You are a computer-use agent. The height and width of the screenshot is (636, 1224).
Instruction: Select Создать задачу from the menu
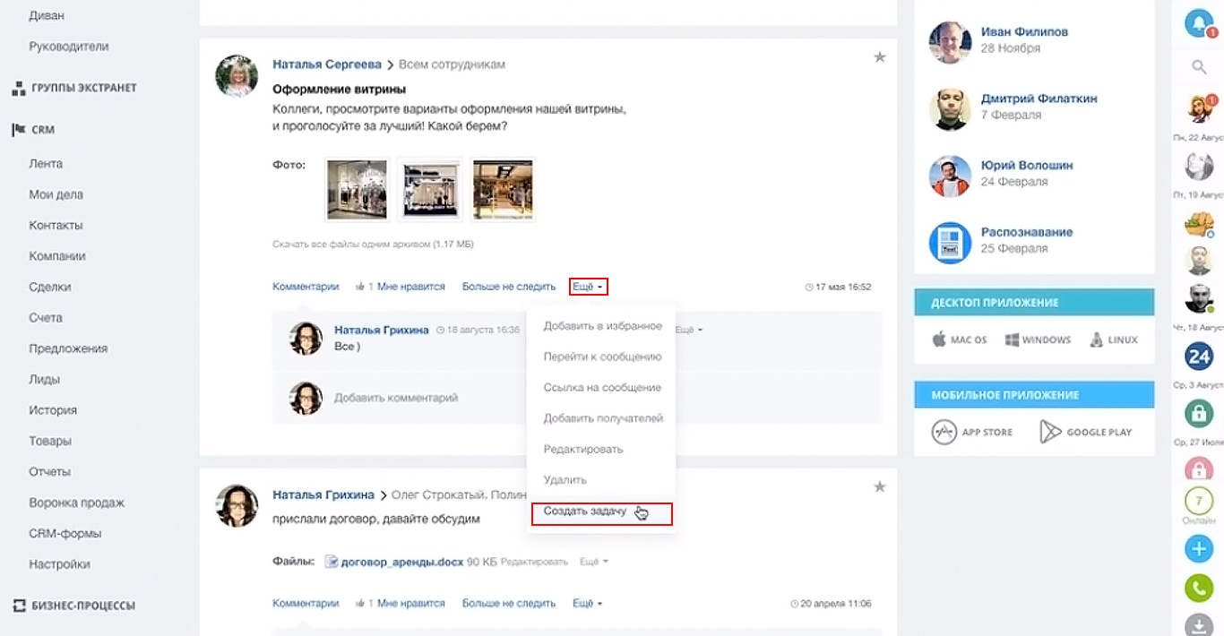[585, 511]
